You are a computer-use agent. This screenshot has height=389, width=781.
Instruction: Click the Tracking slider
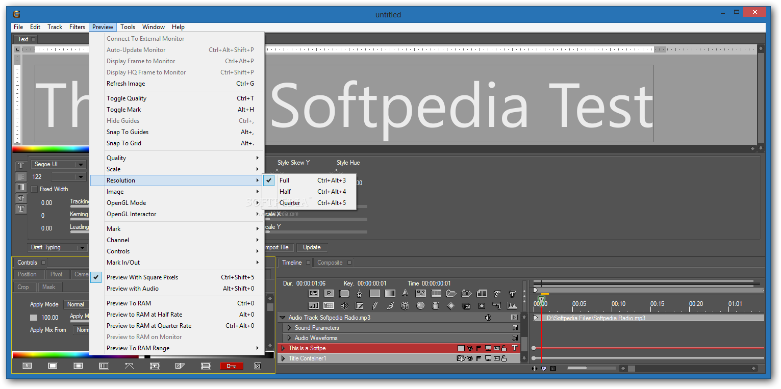tap(79, 206)
